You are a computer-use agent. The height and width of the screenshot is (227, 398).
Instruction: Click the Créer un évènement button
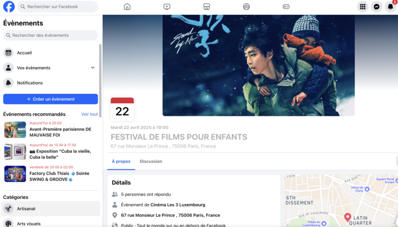tap(51, 99)
